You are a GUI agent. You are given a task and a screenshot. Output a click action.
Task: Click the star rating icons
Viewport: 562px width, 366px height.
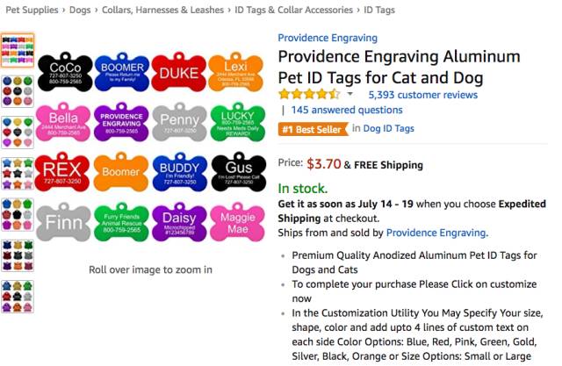[x=308, y=94]
